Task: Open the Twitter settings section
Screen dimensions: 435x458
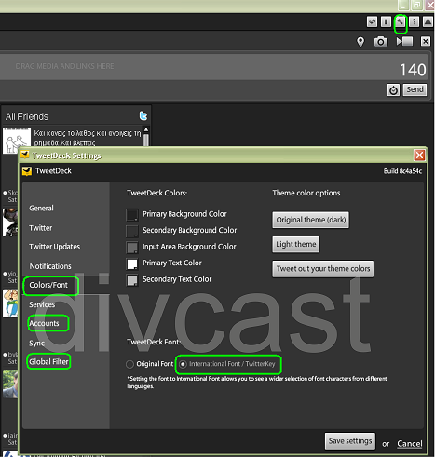Action: (x=41, y=228)
